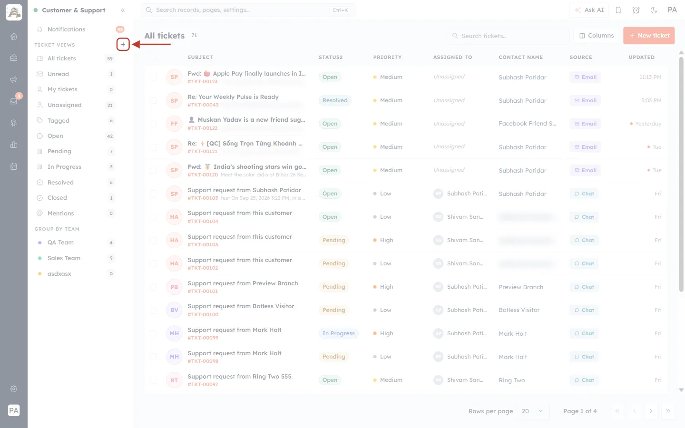Click the Email source tag for TKT-00122
Image resolution: width=685 pixels, height=428 pixels.
coord(585,124)
